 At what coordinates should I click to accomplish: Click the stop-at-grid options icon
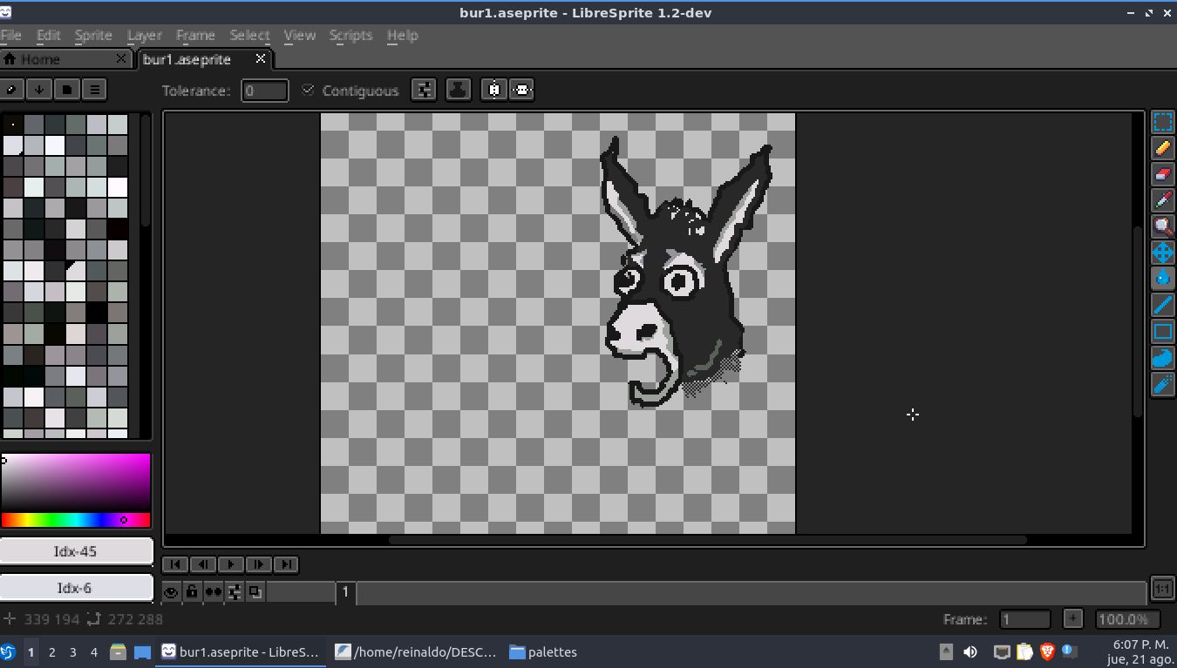click(x=424, y=90)
